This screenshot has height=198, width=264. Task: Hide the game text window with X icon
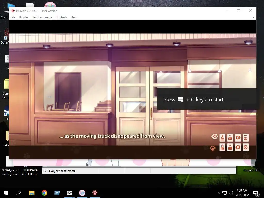(x=214, y=136)
